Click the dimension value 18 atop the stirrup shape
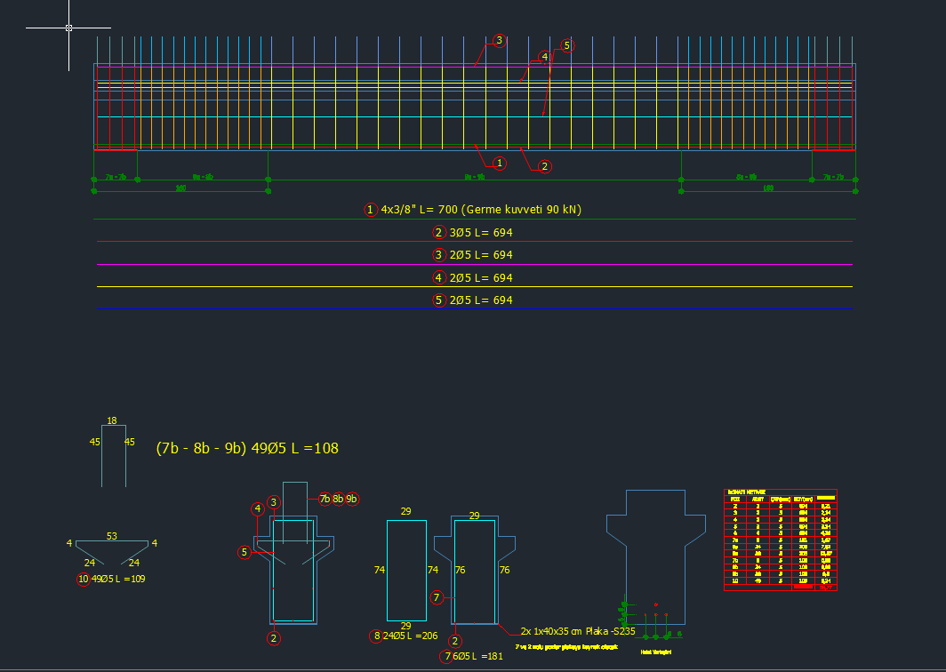This screenshot has height=672, width=946. coord(111,421)
